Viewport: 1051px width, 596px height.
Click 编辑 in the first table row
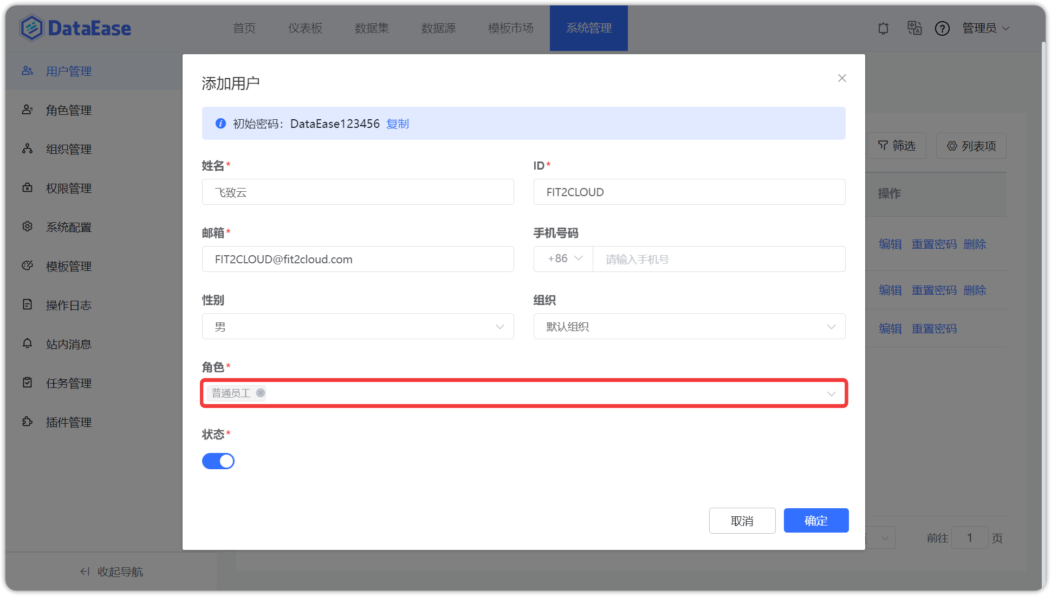(890, 244)
